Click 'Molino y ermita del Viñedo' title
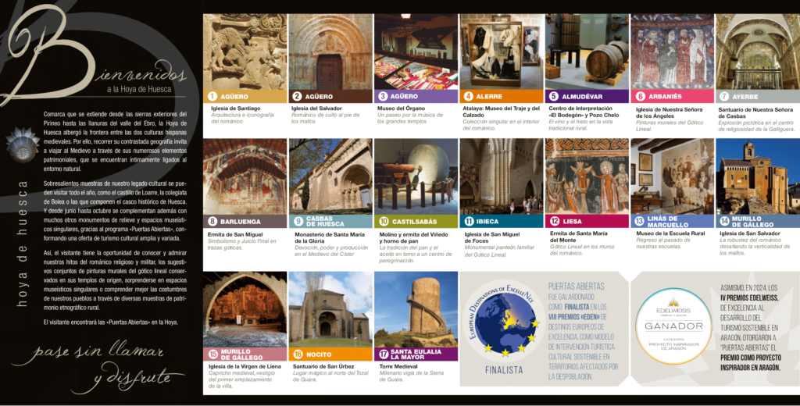Screen dimensions: 800x406 tap(413, 237)
